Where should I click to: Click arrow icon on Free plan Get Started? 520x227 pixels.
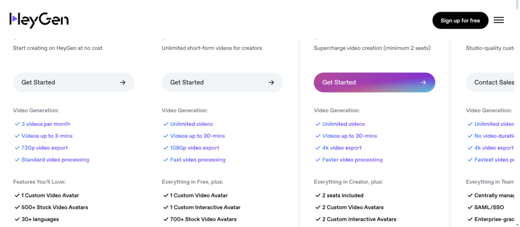click(x=123, y=82)
